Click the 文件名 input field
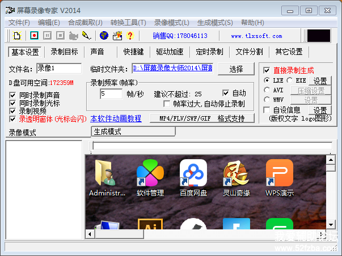 click(x=59, y=69)
